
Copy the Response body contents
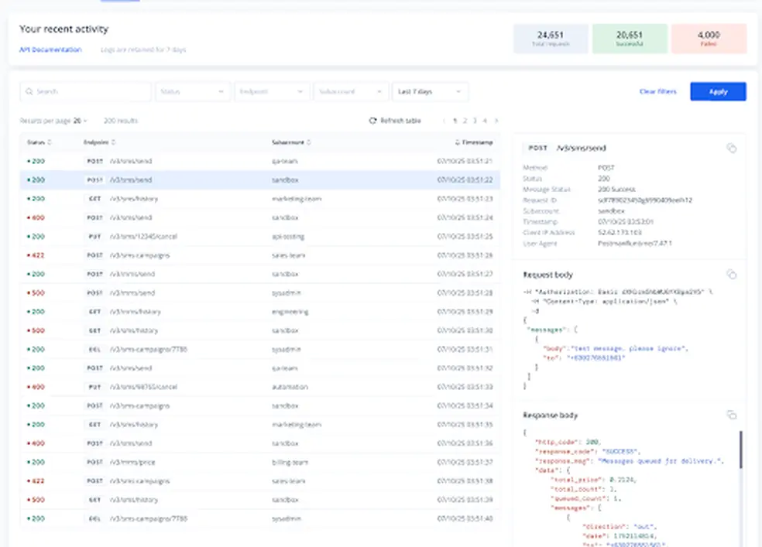point(731,415)
